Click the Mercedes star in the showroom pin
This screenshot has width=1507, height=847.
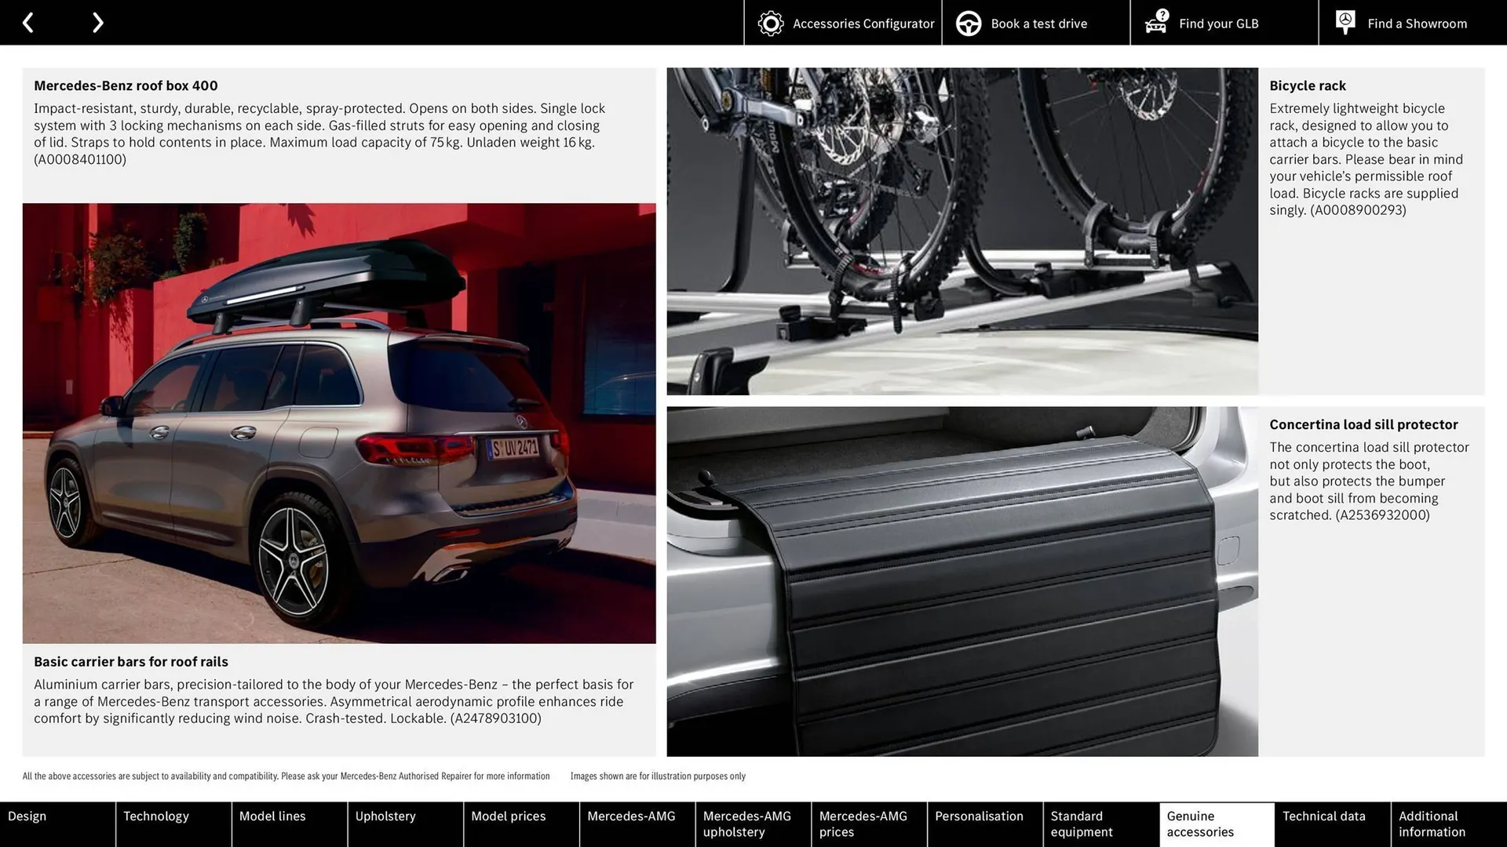[x=1345, y=19]
